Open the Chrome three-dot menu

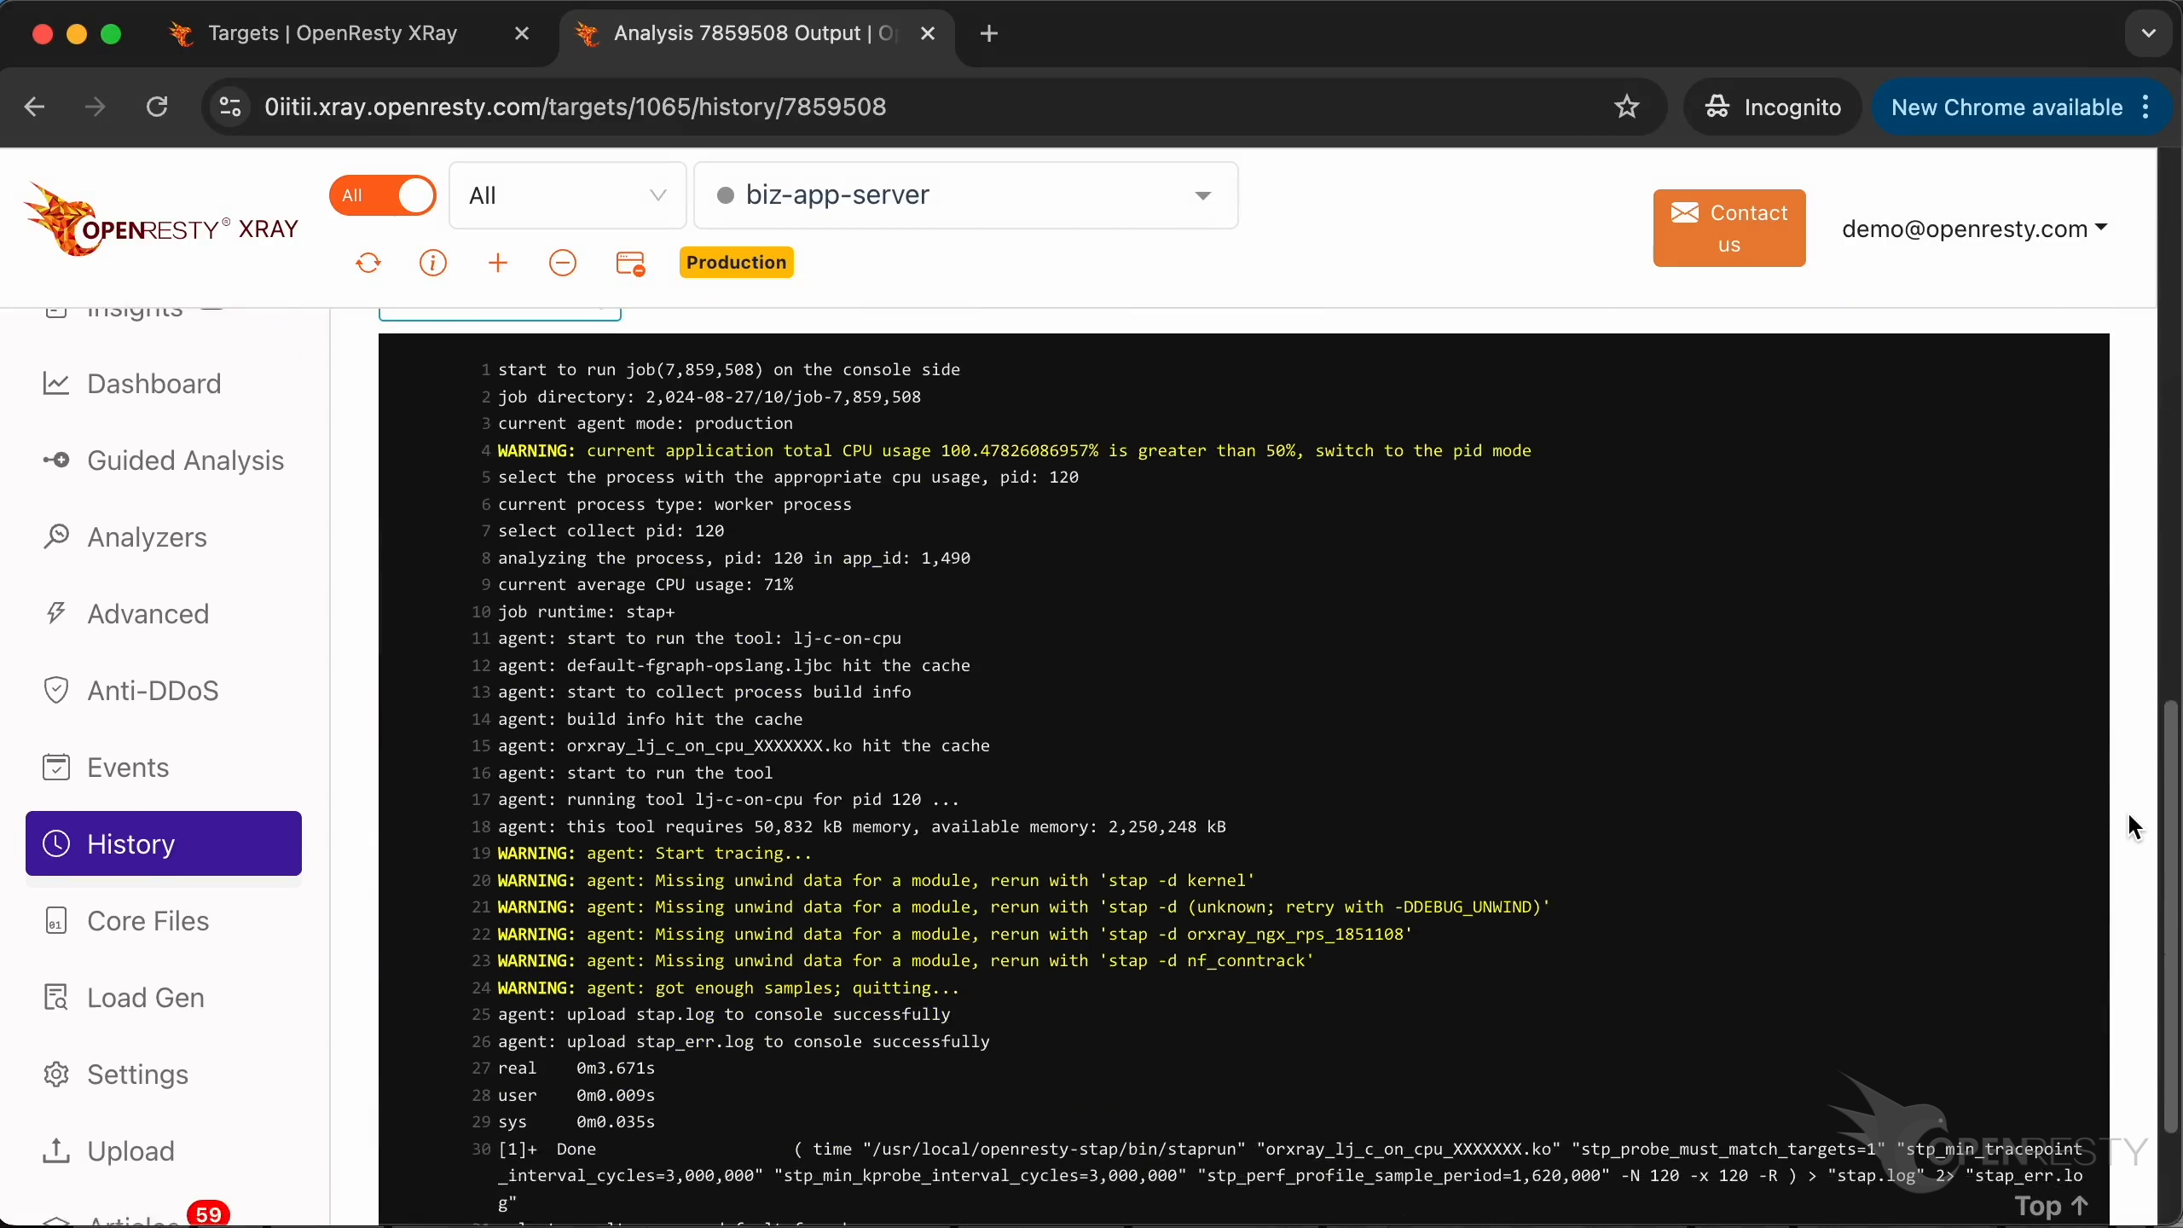pos(2146,107)
